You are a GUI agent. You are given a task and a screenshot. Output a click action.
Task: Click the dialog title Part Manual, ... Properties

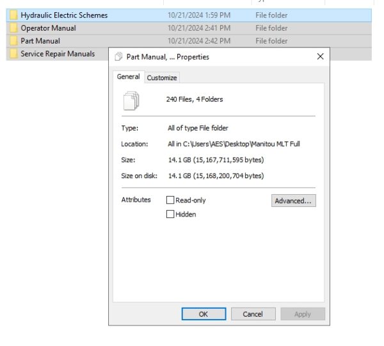[168, 57]
